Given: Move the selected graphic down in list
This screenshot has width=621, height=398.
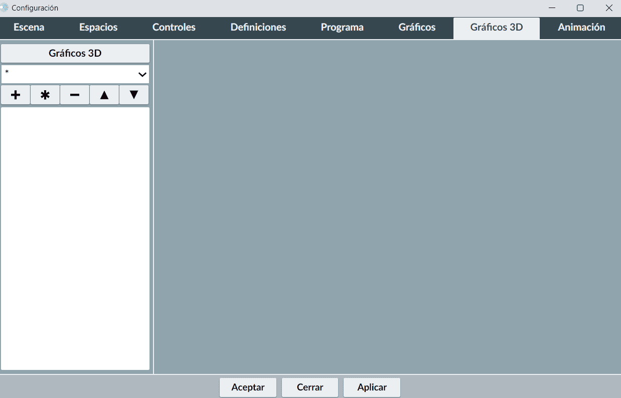Looking at the screenshot, I should click(x=134, y=95).
